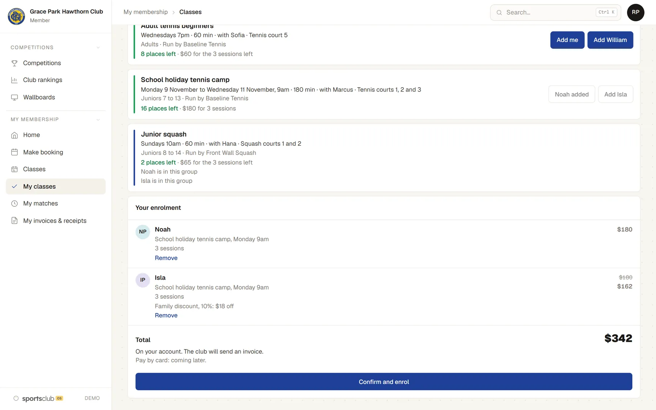Click the My matches clock icon

click(14, 203)
